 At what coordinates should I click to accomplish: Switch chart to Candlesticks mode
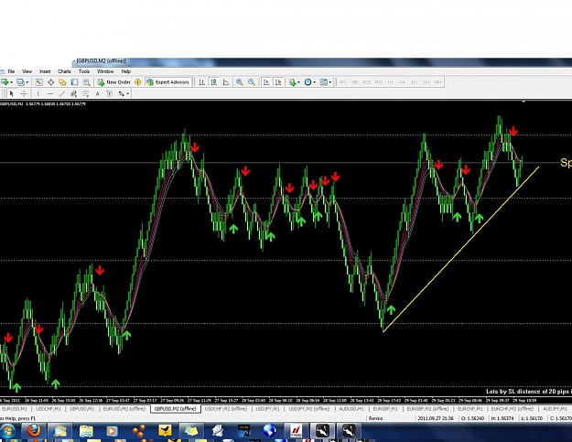214,82
